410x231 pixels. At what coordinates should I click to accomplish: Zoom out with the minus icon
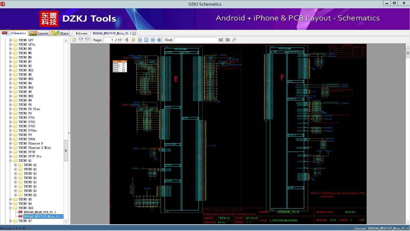(x=153, y=40)
